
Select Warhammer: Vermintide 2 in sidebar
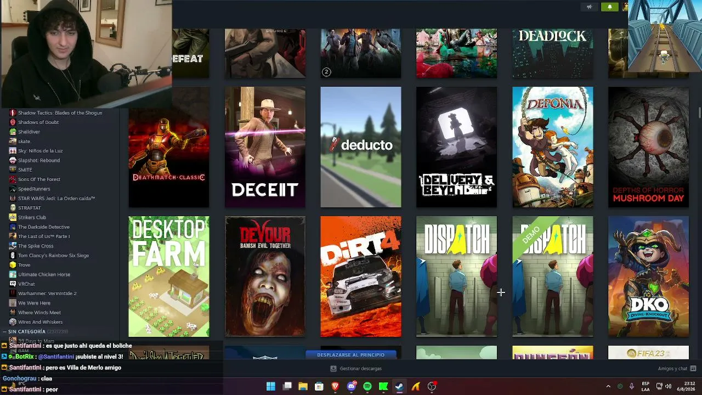point(47,294)
